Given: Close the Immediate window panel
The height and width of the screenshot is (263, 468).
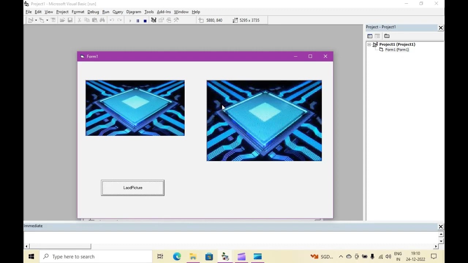Looking at the screenshot, I should coord(441,226).
